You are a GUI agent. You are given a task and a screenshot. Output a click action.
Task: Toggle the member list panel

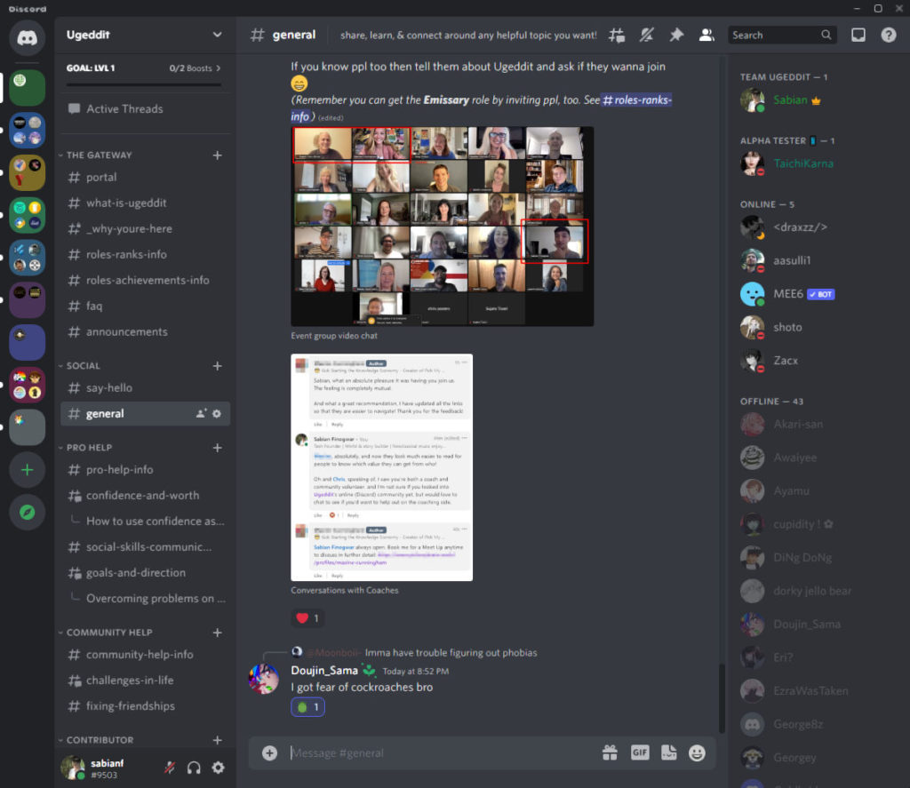(x=706, y=36)
